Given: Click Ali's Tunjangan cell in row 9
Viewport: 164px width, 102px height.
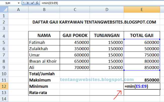Looking at the screenshot, I should 107,67.
